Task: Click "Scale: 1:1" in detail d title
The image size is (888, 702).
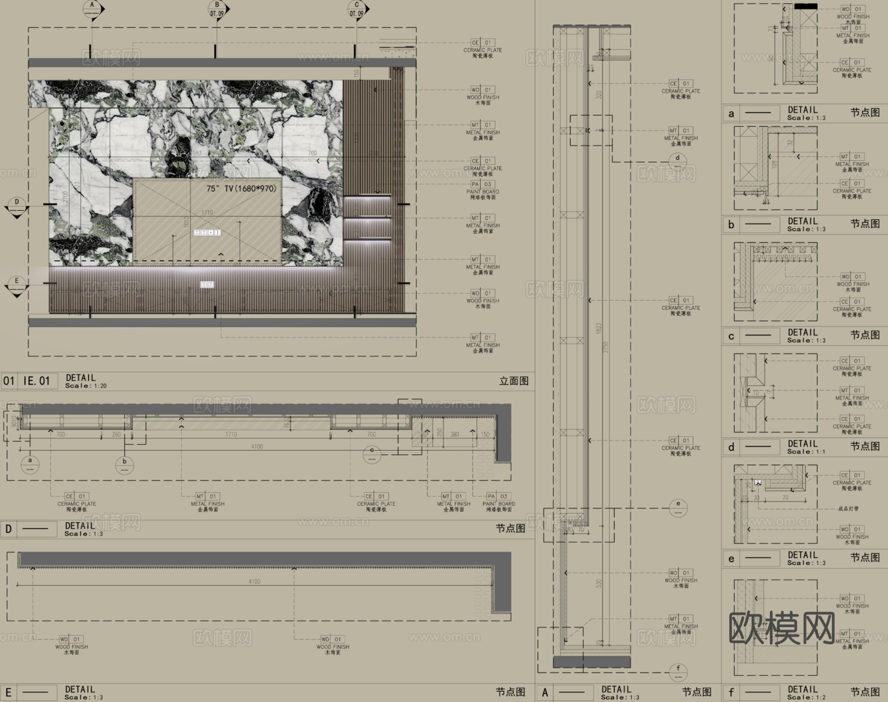Action: click(806, 451)
